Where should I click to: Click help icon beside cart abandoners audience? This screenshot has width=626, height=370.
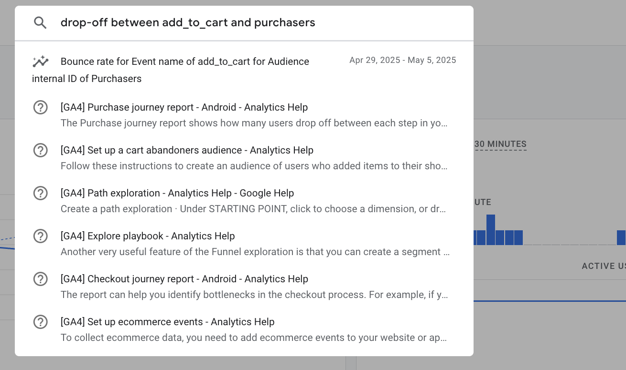pos(40,150)
